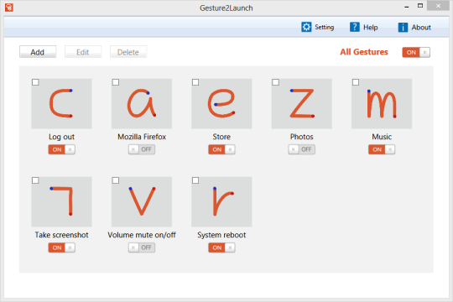
Task: Turn off the Log out gesture switch
Action: [61, 149]
